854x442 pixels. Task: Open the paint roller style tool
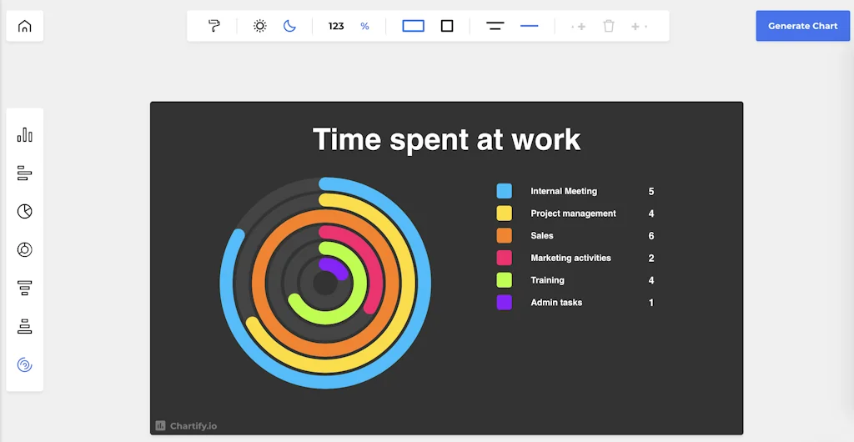point(214,26)
